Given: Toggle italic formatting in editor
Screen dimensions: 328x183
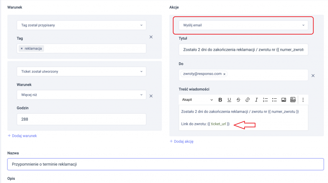Looking at the screenshot, I should point(256,100).
